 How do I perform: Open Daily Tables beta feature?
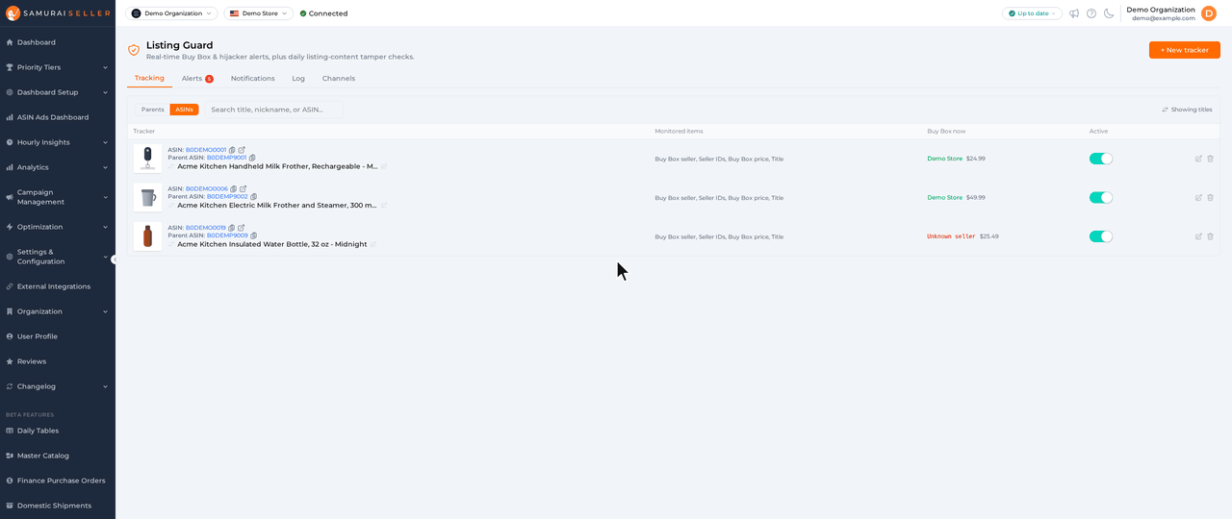point(58,431)
